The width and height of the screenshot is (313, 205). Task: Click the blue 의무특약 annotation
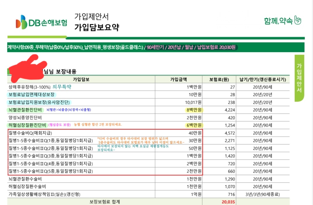[62, 87]
